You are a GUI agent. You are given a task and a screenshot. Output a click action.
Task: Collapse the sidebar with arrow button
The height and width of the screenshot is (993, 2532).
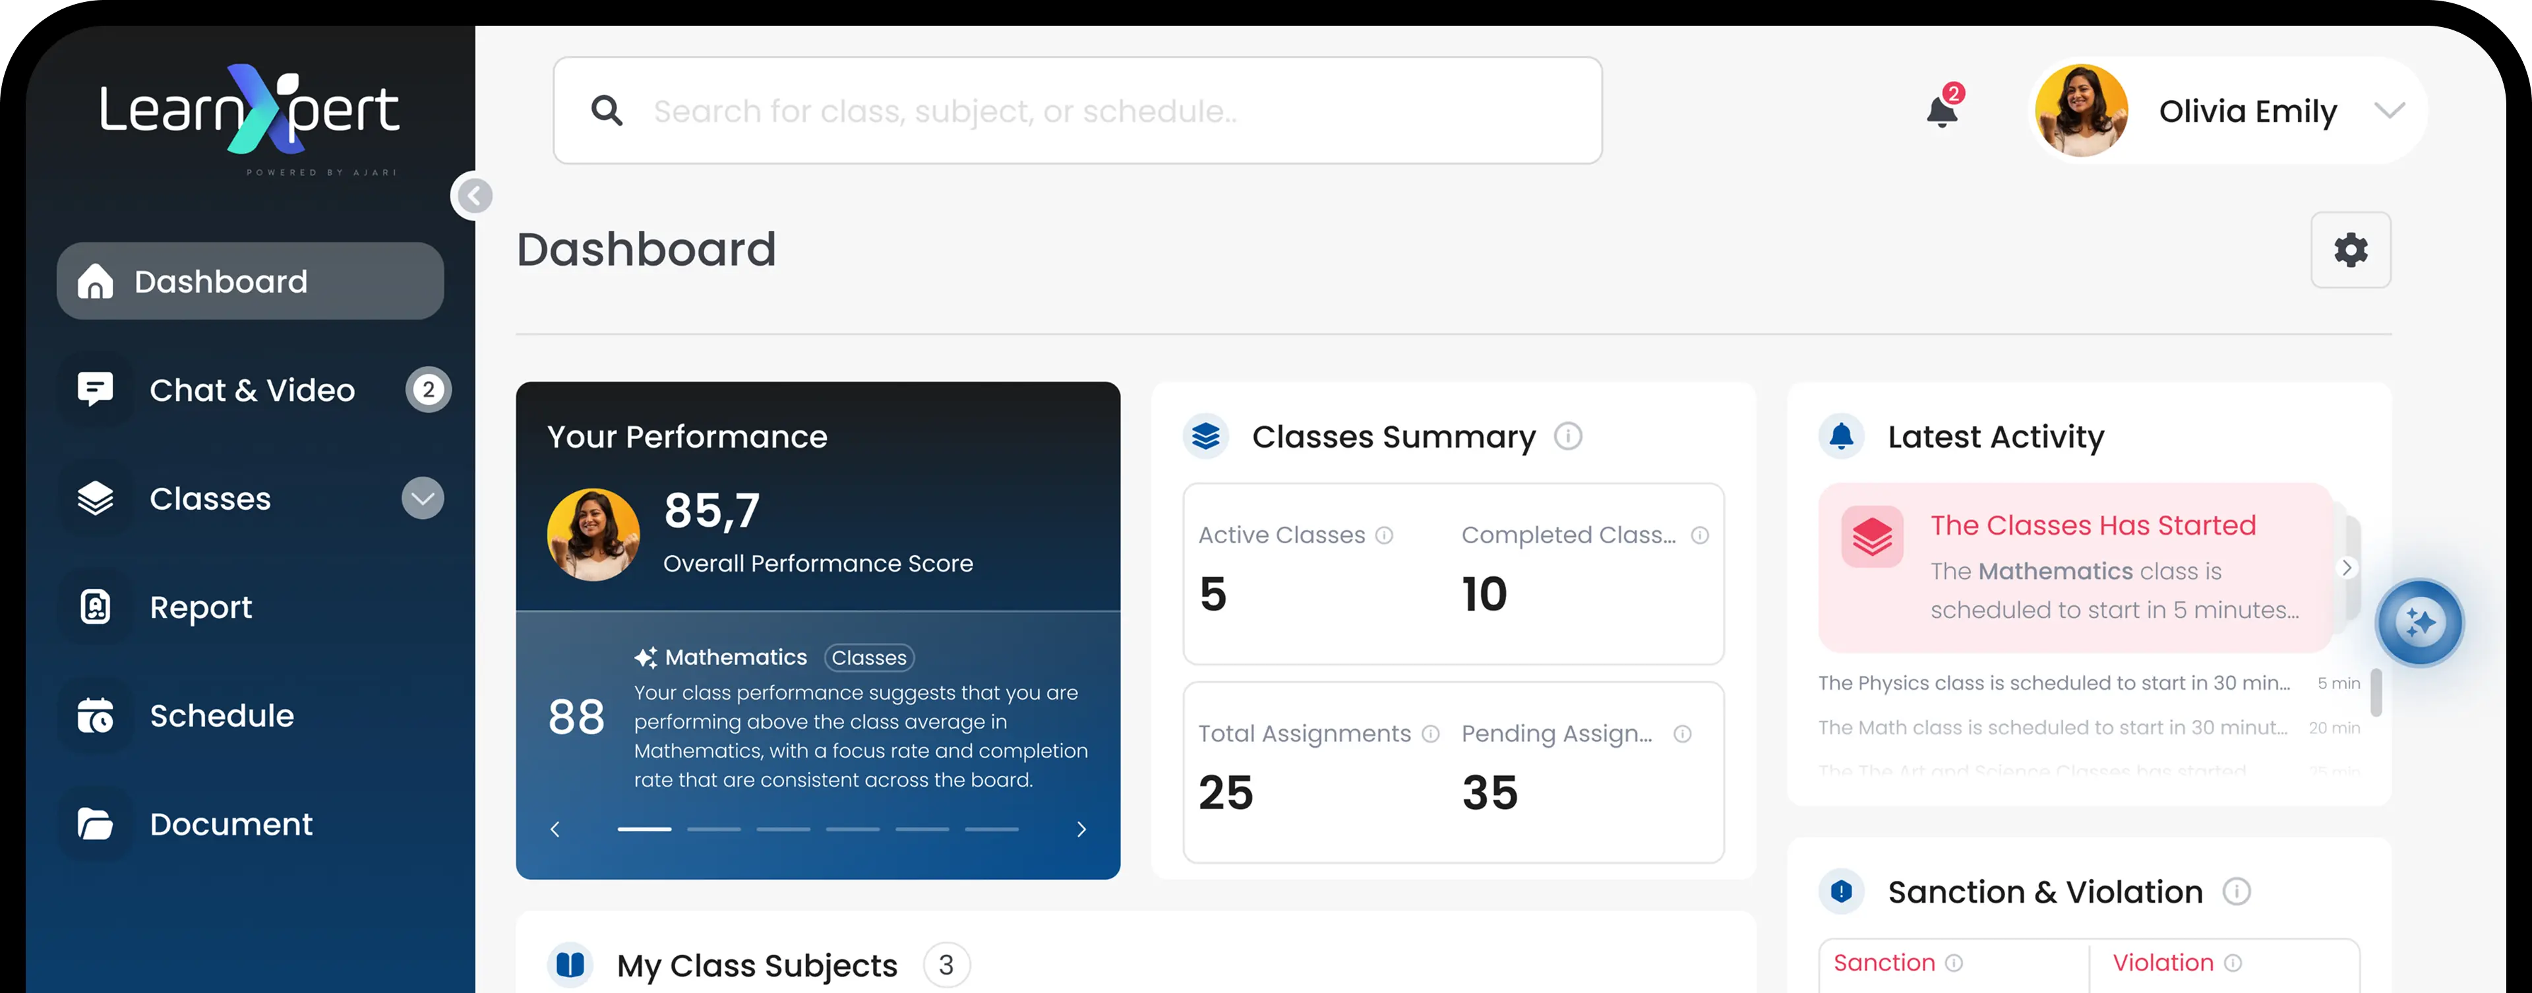point(474,196)
